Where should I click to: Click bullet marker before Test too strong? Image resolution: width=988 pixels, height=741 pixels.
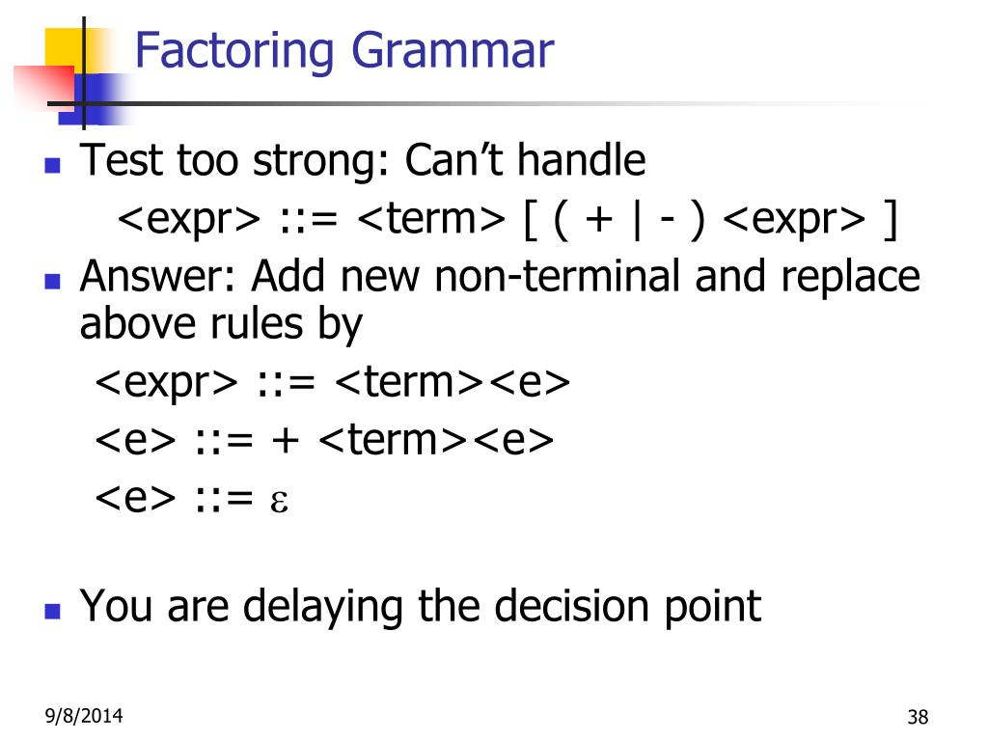tap(53, 165)
